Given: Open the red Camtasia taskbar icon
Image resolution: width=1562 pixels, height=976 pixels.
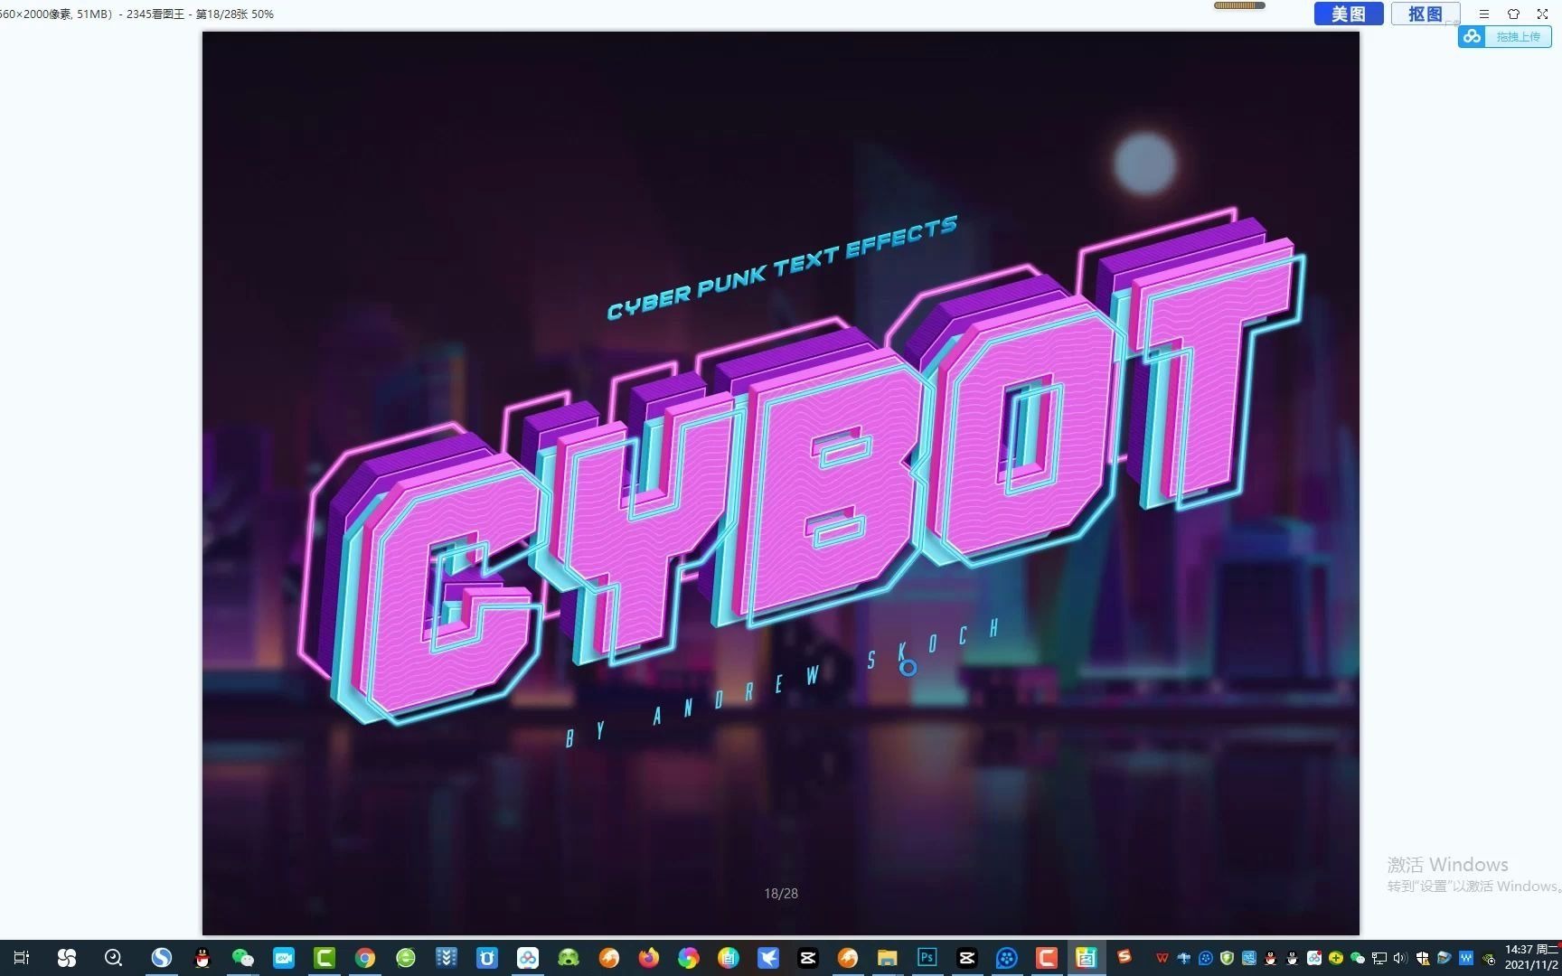Looking at the screenshot, I should click(x=1047, y=958).
